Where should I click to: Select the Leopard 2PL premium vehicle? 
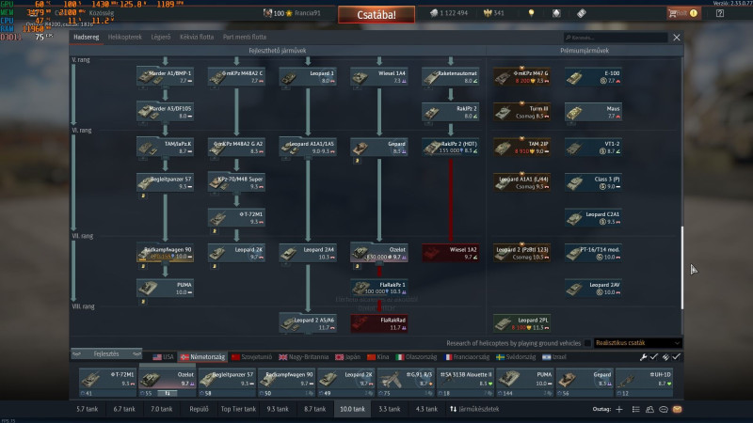[x=522, y=323]
